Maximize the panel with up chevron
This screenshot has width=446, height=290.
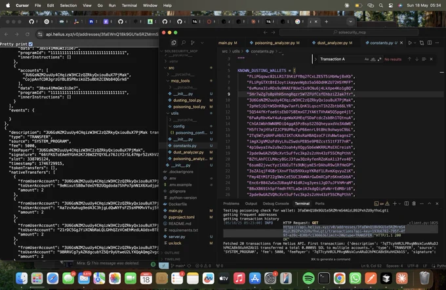tap(430, 203)
